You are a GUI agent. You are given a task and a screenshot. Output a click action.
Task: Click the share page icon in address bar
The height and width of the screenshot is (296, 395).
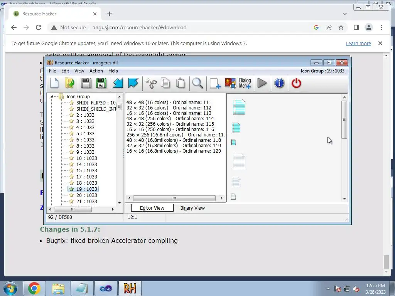tap(329, 27)
